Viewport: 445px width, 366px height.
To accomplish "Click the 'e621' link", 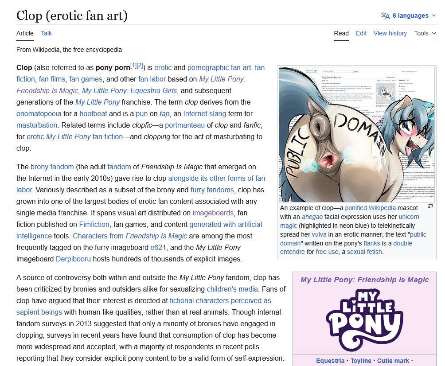I will tap(158, 247).
